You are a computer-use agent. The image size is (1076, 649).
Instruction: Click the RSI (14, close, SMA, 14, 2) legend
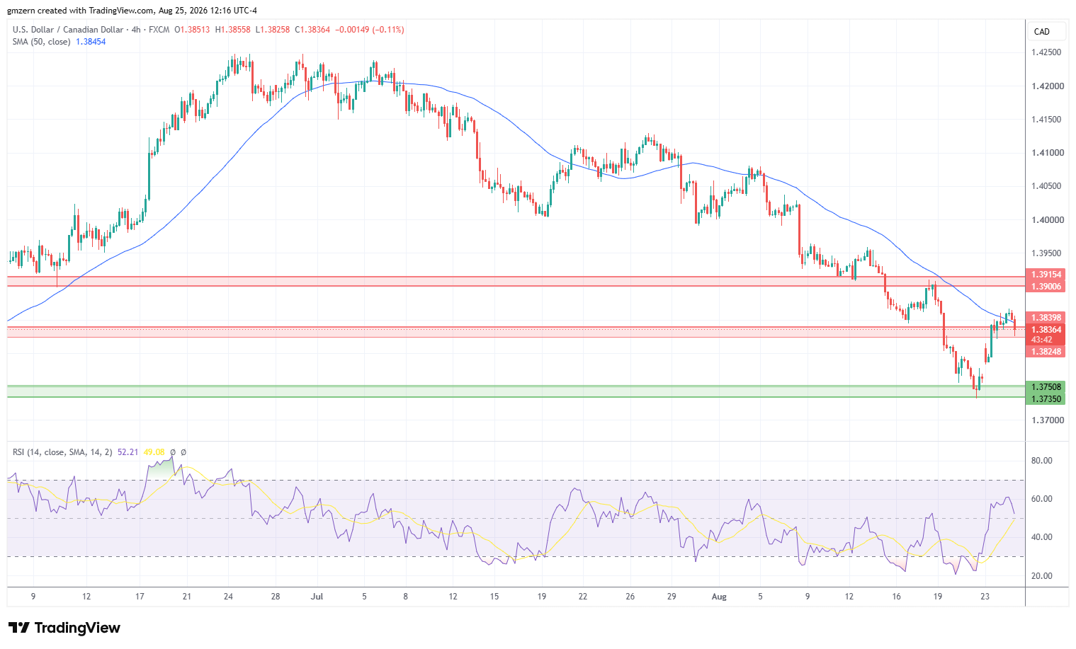pyautogui.click(x=62, y=452)
